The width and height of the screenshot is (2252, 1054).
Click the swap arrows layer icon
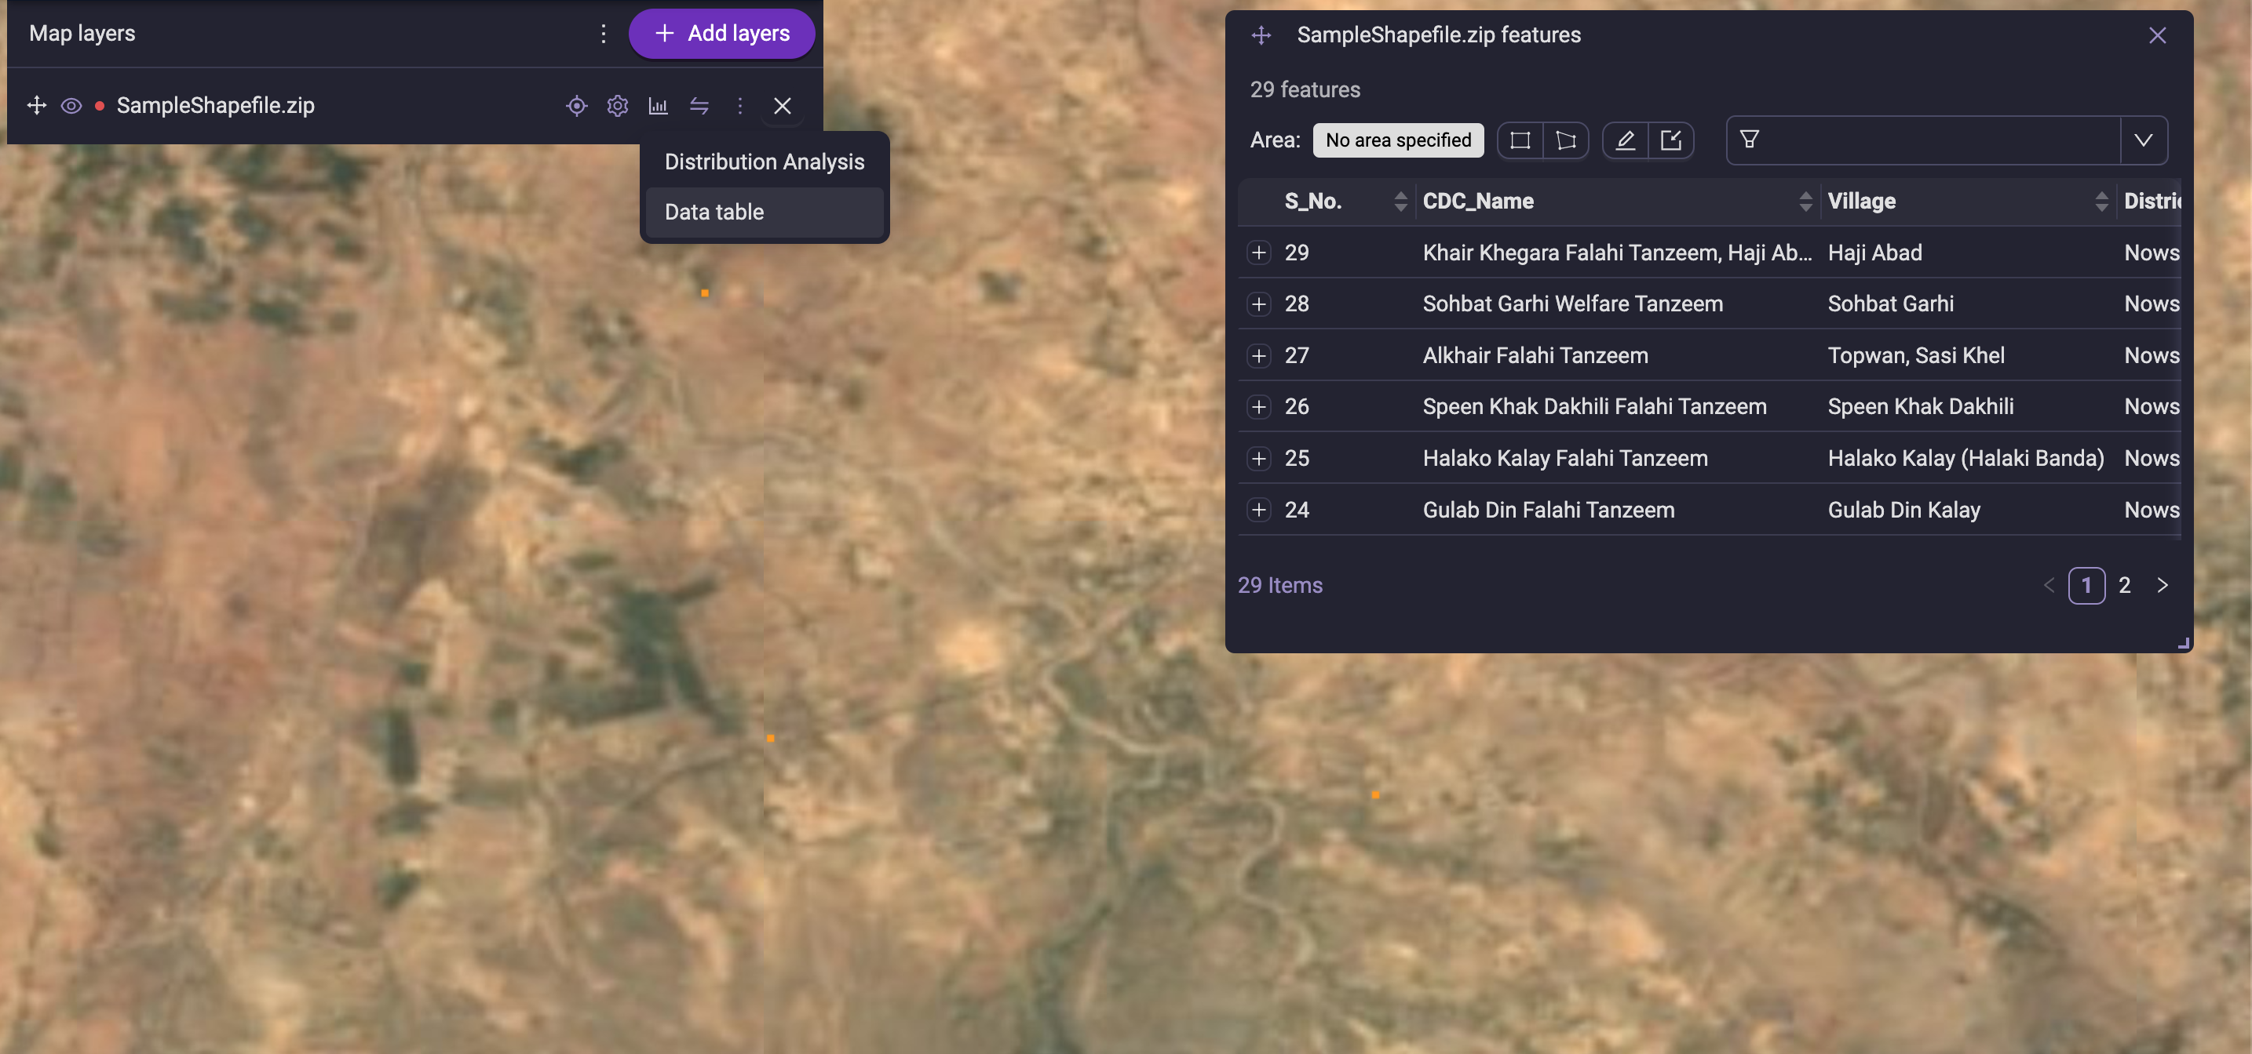point(699,106)
